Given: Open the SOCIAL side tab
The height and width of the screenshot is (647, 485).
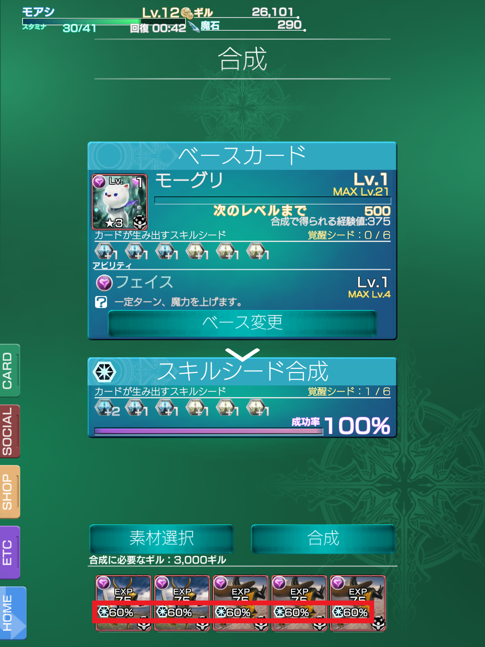Looking at the screenshot, I should pos(10,431).
